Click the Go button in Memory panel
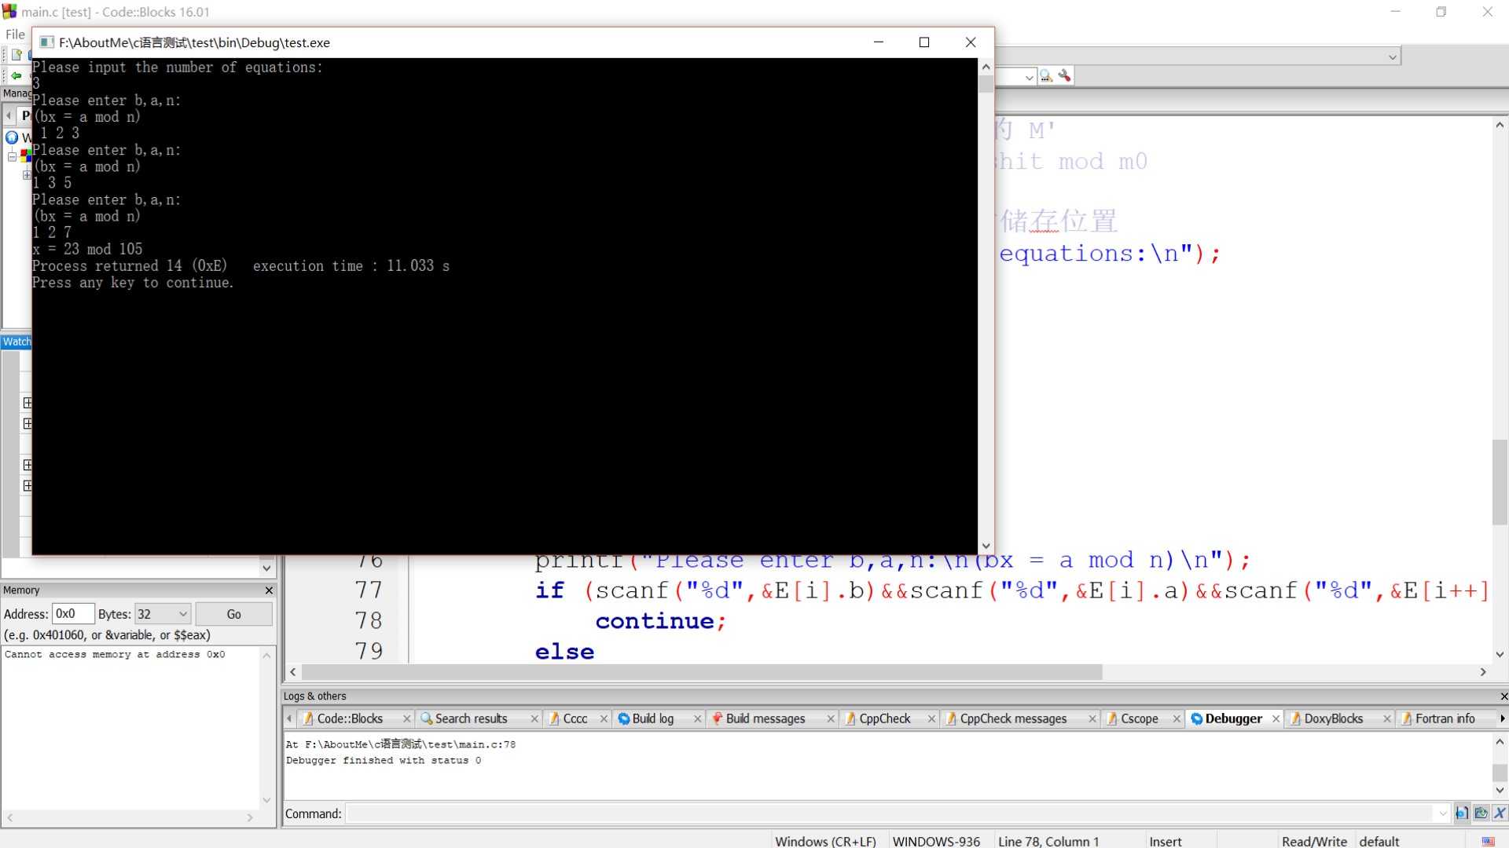 click(x=233, y=614)
